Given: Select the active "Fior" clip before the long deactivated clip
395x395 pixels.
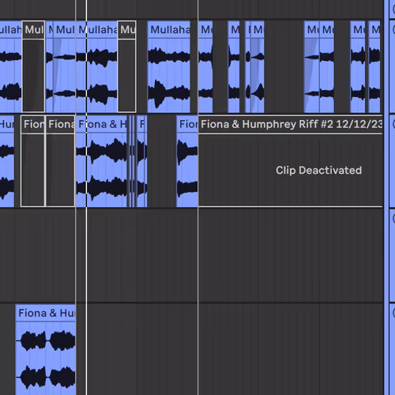Looking at the screenshot, I should pyautogui.click(x=187, y=161).
